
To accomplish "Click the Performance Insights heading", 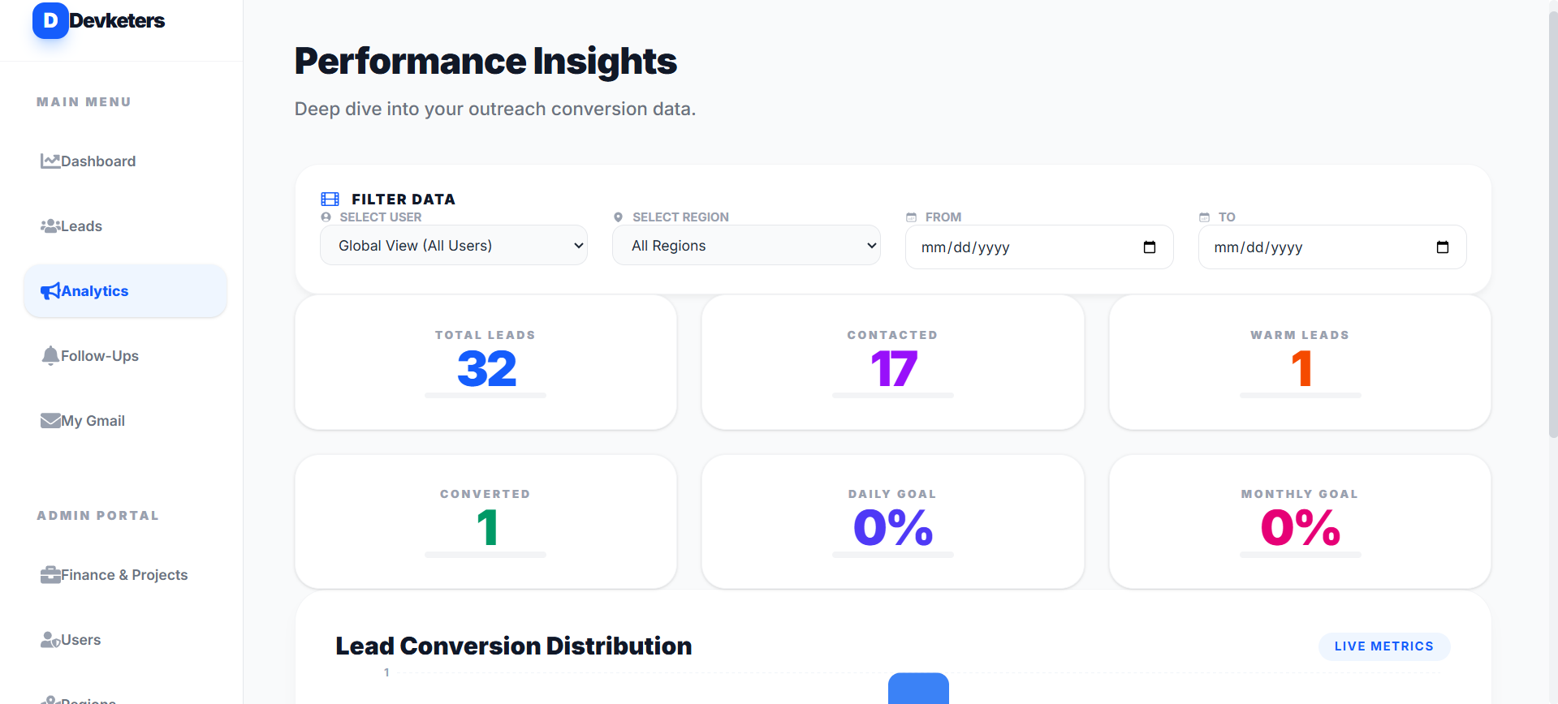I will [x=486, y=62].
